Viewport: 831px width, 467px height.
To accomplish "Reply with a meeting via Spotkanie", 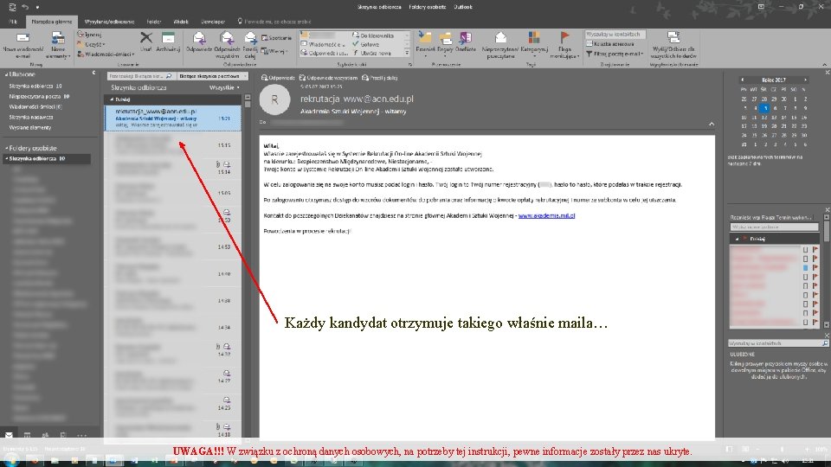I will click(277, 38).
